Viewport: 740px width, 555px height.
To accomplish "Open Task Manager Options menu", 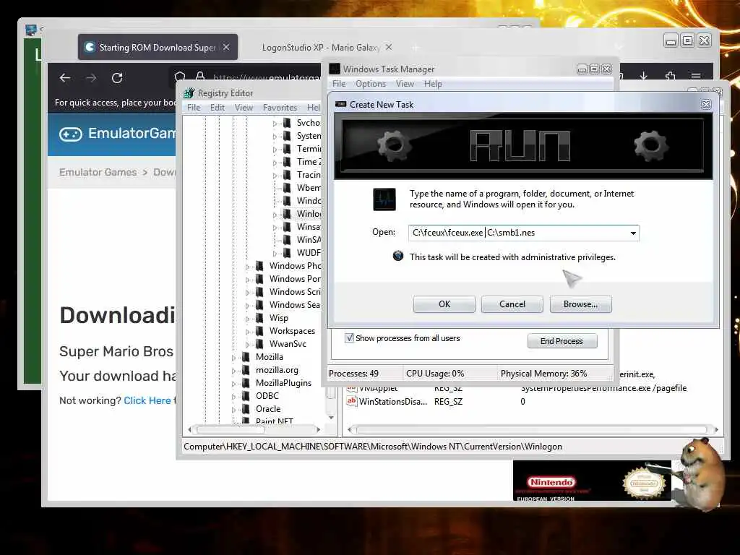I will click(371, 84).
